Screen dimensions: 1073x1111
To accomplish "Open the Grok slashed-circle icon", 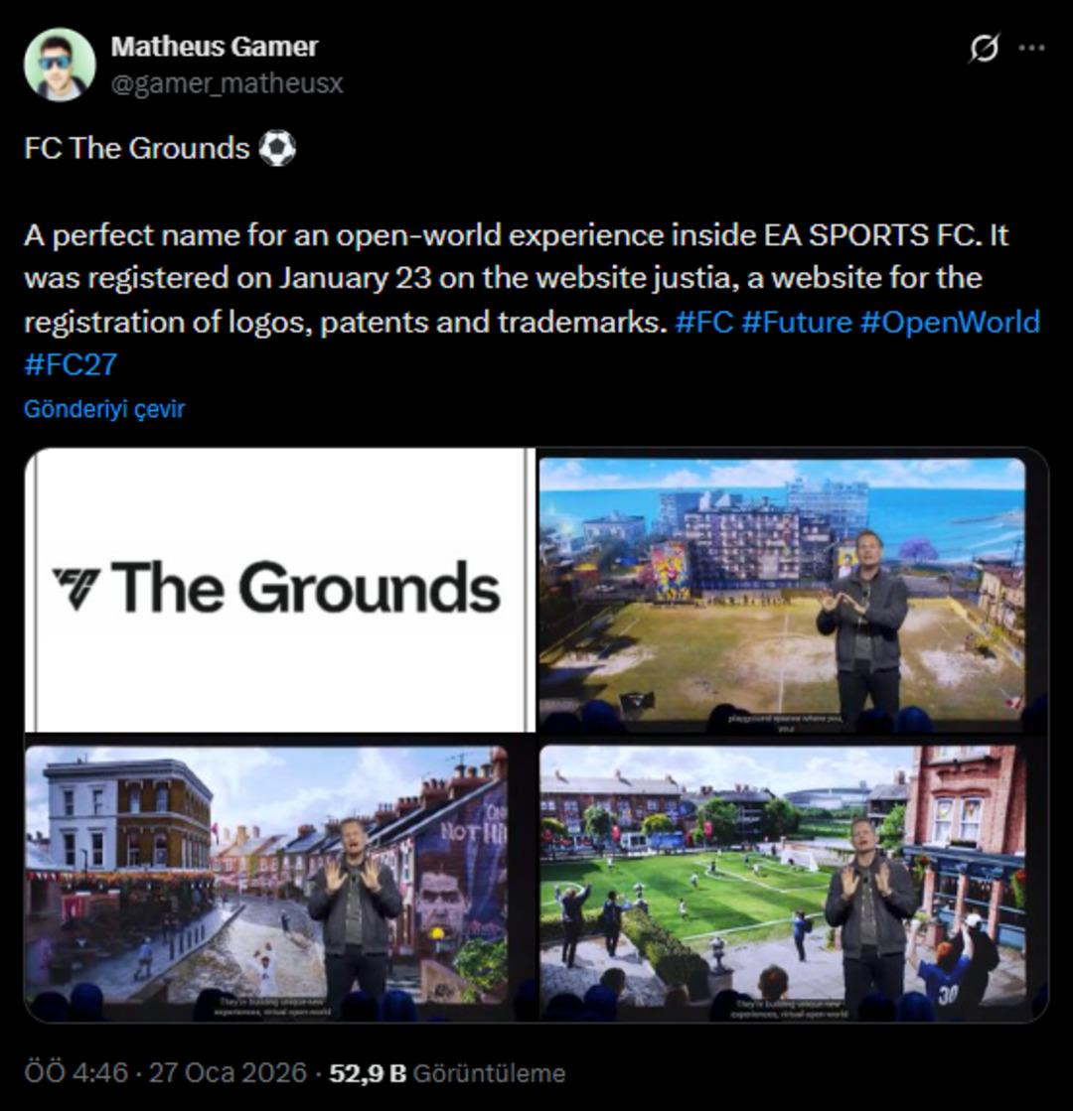I will [x=985, y=49].
